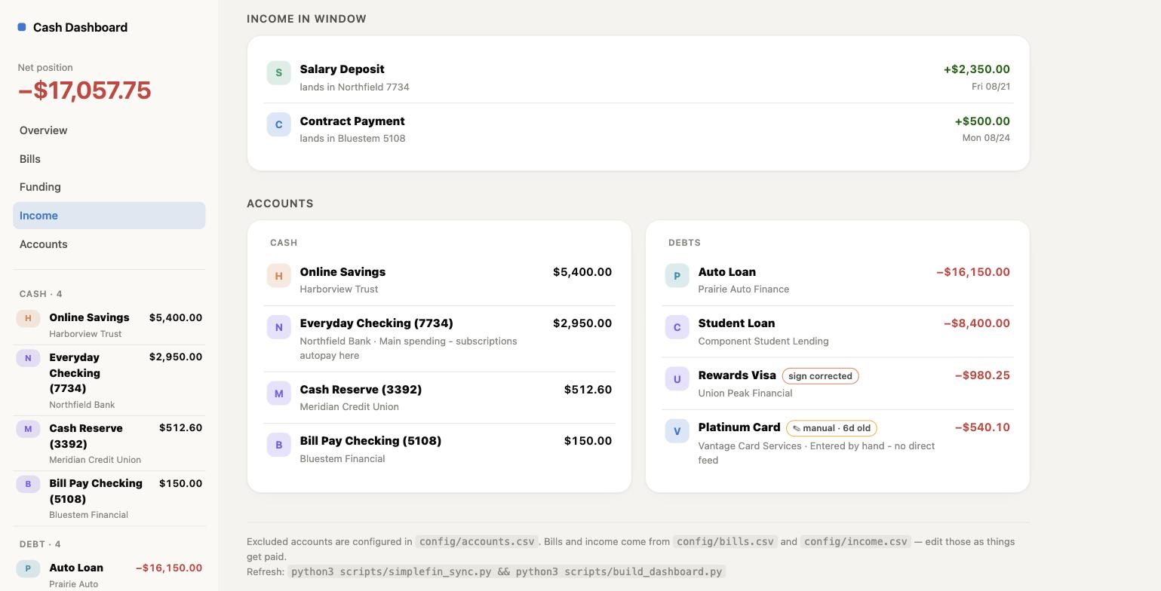Click the Platinum Card V icon
The height and width of the screenshot is (591, 1161).
[x=677, y=431]
